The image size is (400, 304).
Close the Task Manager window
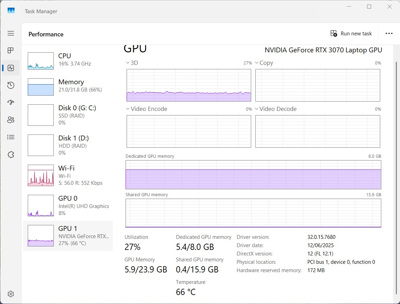coord(389,7)
